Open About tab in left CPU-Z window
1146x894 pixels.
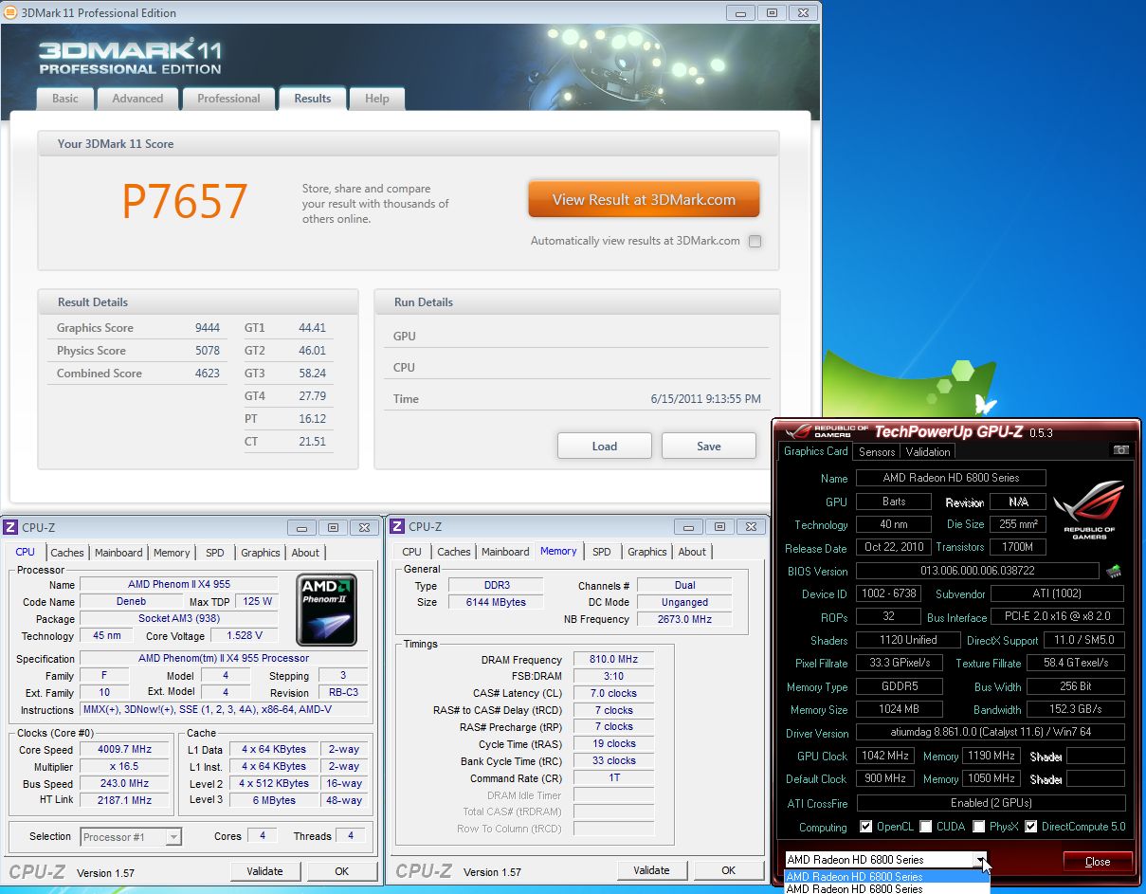click(x=305, y=553)
